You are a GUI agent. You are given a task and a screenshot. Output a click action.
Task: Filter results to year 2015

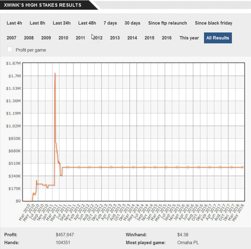[149, 38]
